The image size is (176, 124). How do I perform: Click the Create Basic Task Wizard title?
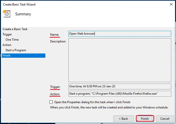(x=19, y=4)
